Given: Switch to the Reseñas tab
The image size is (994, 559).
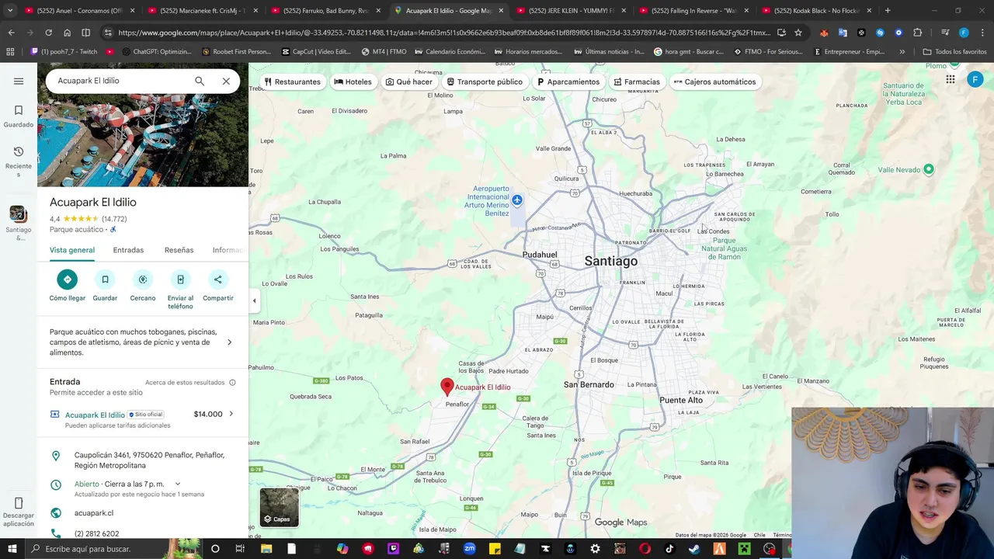Looking at the screenshot, I should (179, 250).
